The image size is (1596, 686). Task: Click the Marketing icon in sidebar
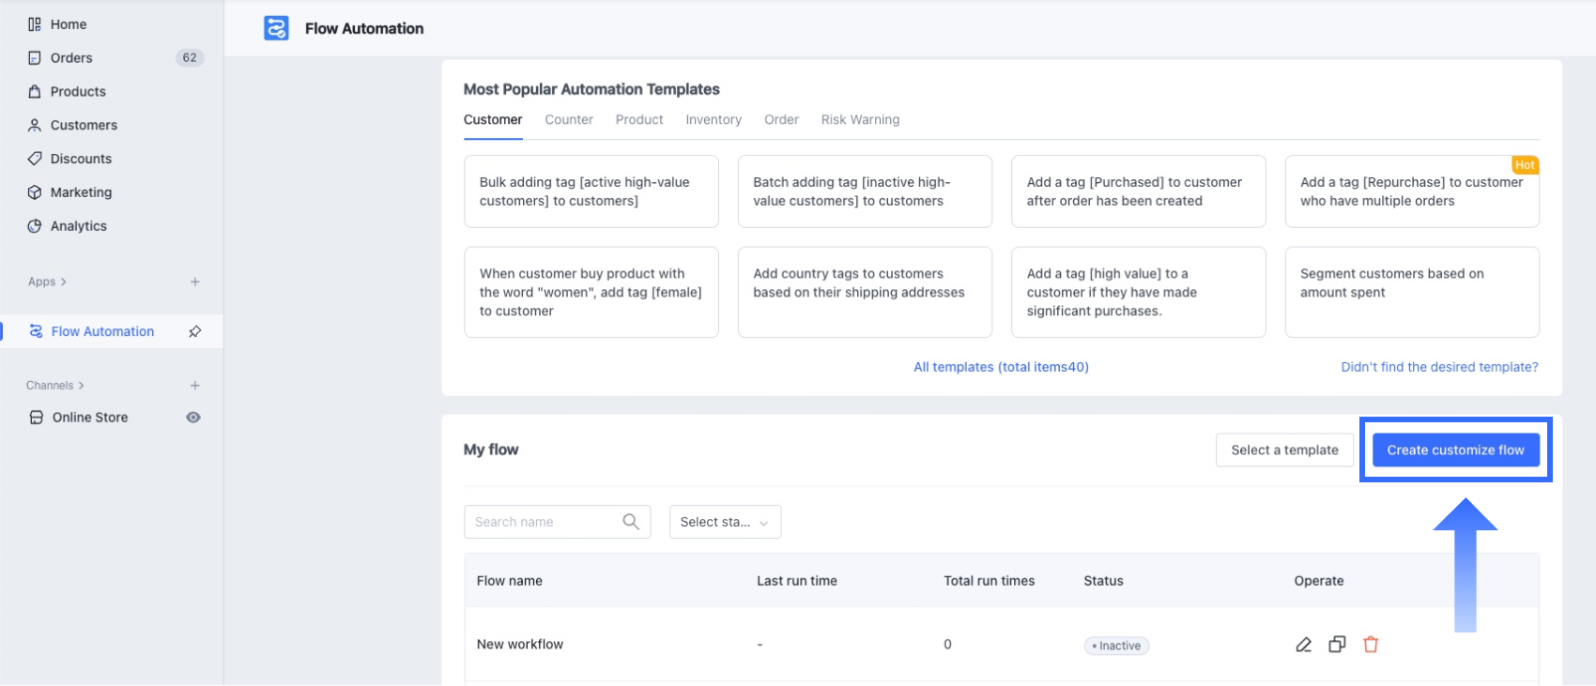tap(35, 192)
